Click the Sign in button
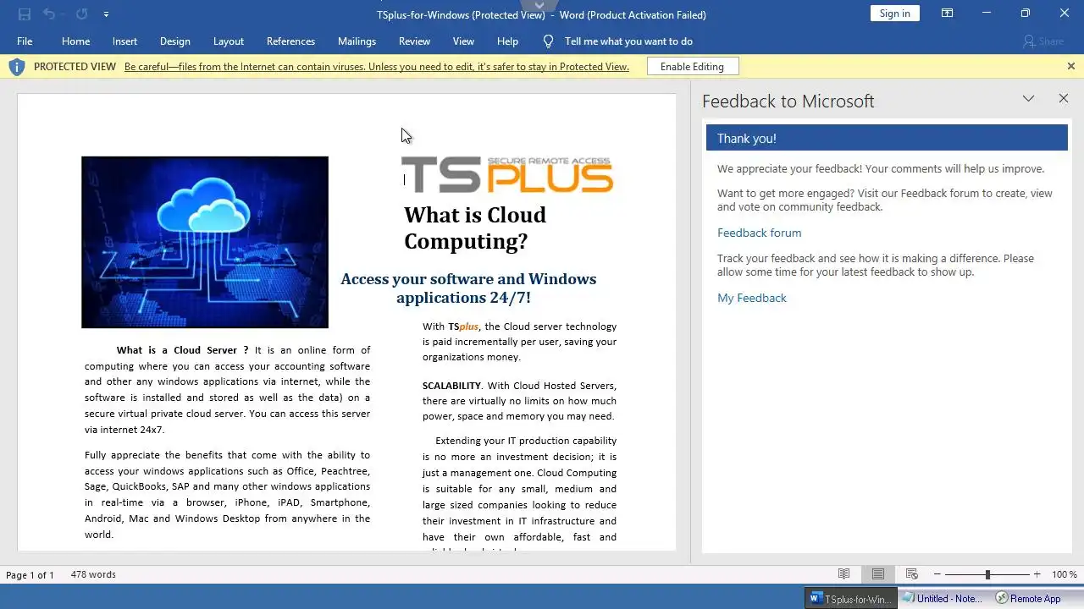Image resolution: width=1084 pixels, height=609 pixels. (894, 14)
